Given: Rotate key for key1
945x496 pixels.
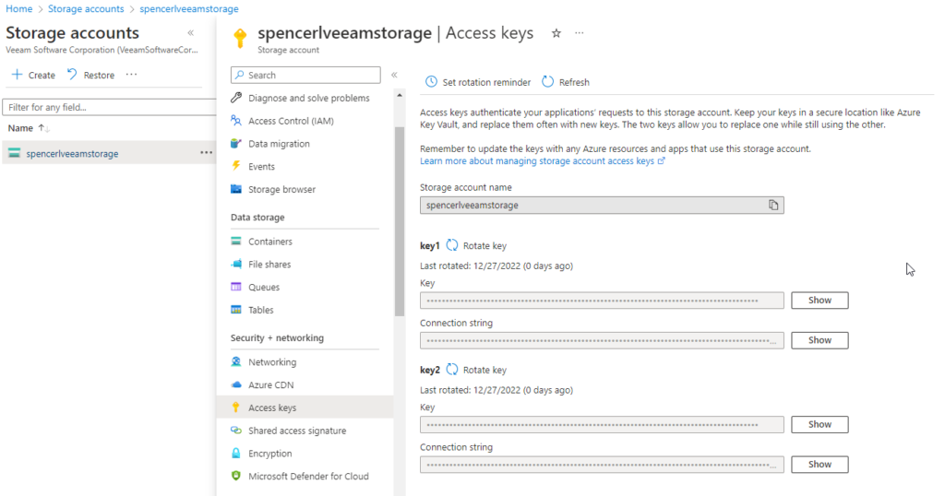Looking at the screenshot, I should (x=476, y=245).
